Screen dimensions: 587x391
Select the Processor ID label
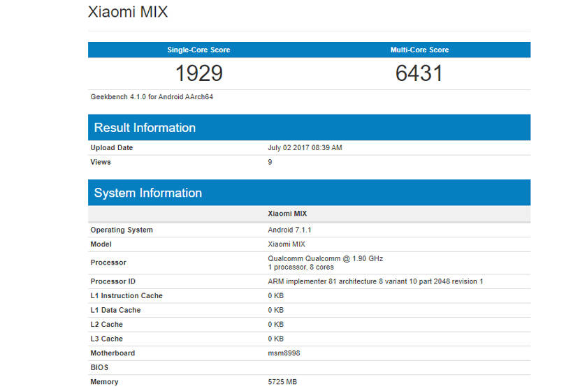click(x=113, y=281)
